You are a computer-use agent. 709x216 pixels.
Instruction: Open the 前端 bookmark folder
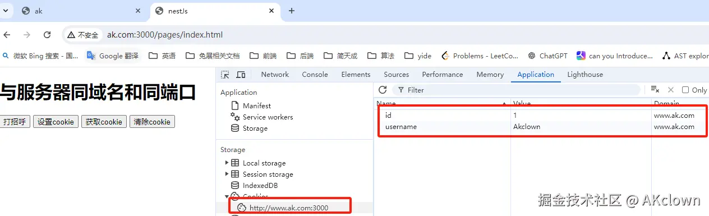click(x=263, y=56)
